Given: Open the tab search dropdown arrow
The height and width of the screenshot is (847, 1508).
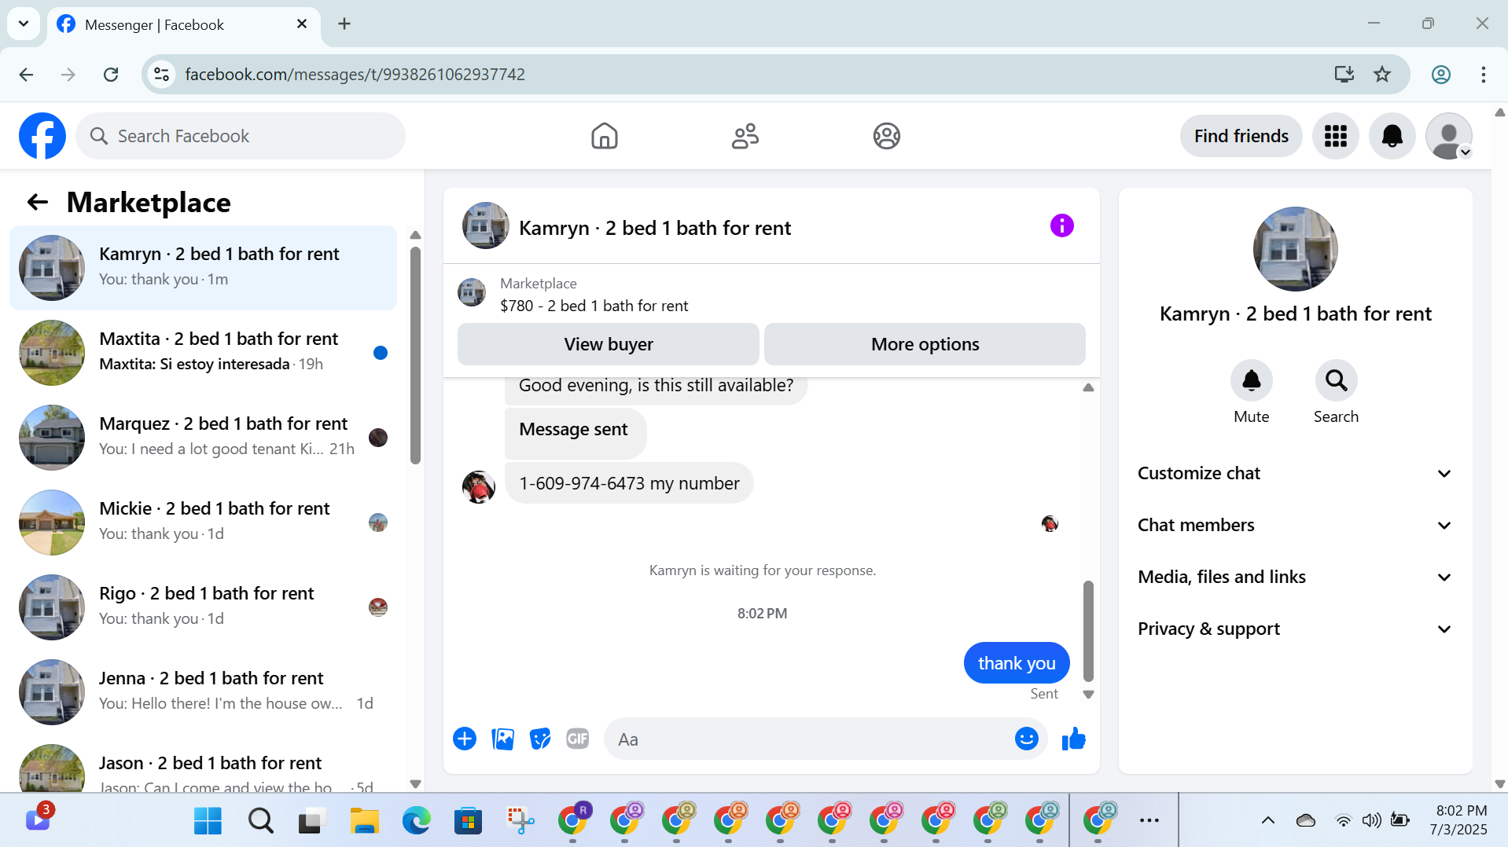Looking at the screenshot, I should (x=24, y=24).
